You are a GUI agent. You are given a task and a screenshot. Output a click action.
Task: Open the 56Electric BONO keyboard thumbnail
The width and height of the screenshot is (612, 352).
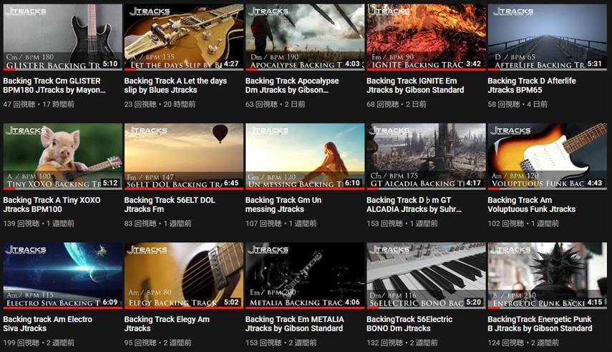pyautogui.click(x=426, y=276)
